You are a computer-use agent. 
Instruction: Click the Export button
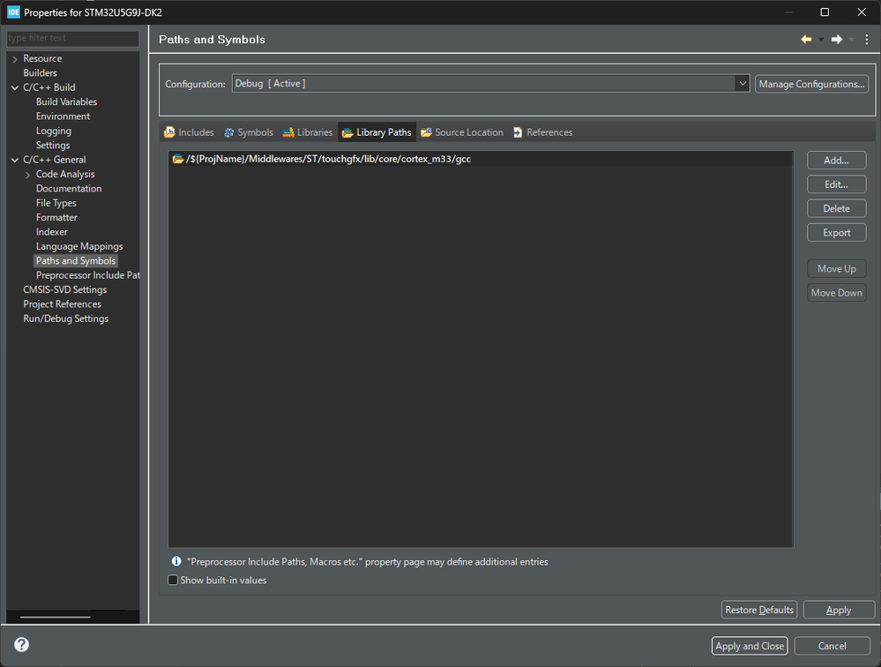pos(836,233)
